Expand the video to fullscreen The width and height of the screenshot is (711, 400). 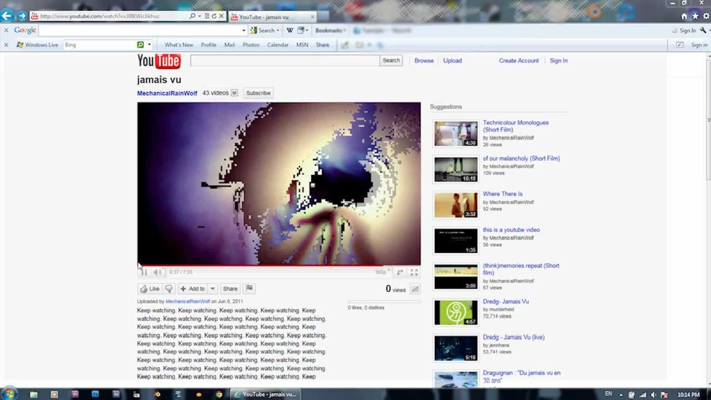click(414, 272)
